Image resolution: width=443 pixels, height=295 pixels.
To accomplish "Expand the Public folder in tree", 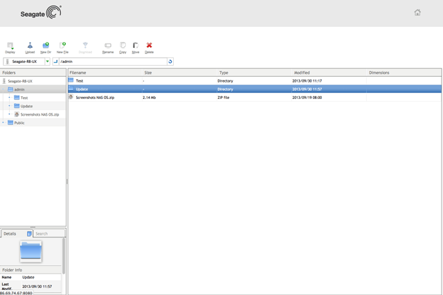I will point(3,123).
